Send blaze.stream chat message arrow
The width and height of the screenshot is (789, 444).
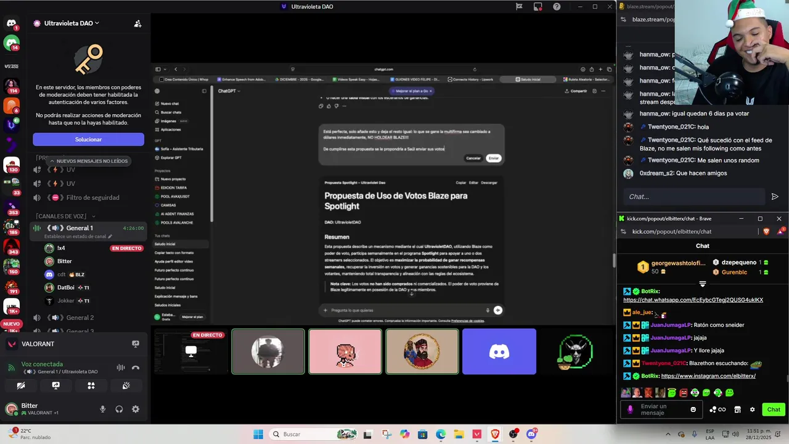pos(775,197)
